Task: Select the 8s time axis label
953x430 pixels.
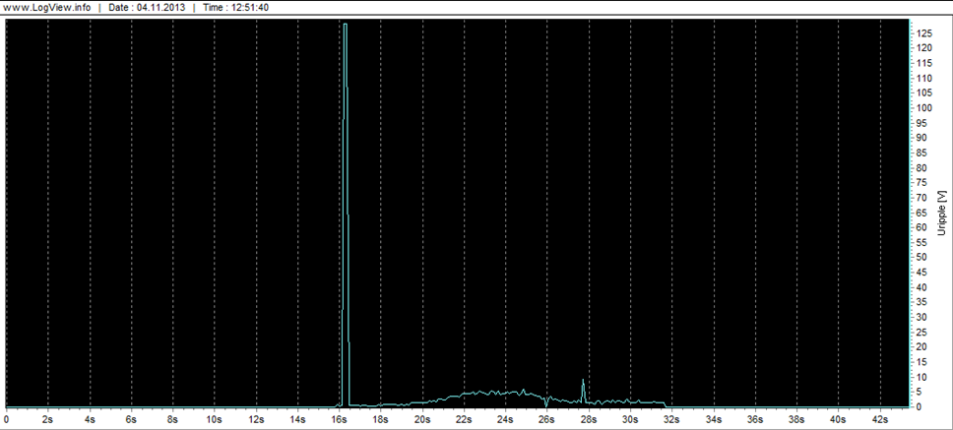Action: point(172,419)
